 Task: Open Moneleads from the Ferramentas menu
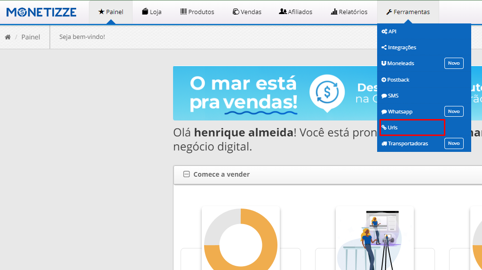[x=385, y=63]
